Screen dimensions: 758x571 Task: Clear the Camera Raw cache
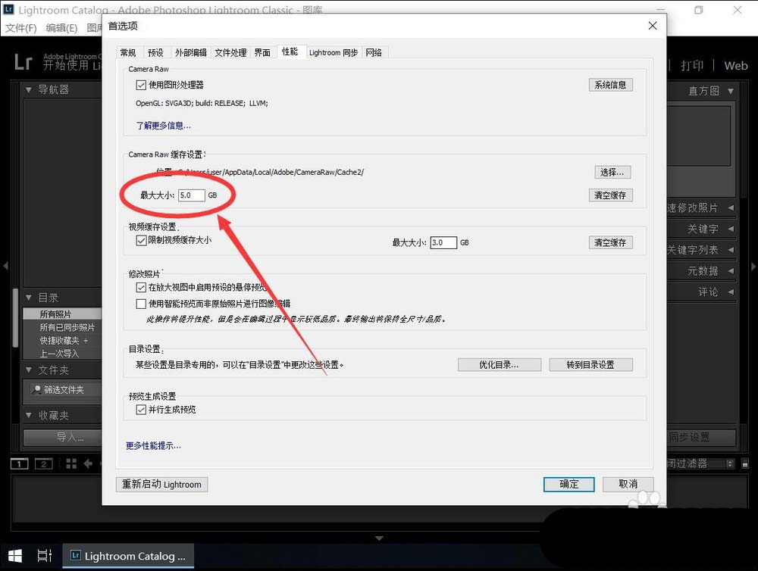click(x=610, y=195)
